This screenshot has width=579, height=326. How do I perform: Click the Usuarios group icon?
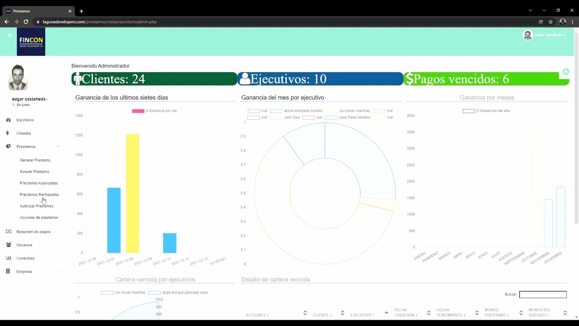tap(8, 245)
